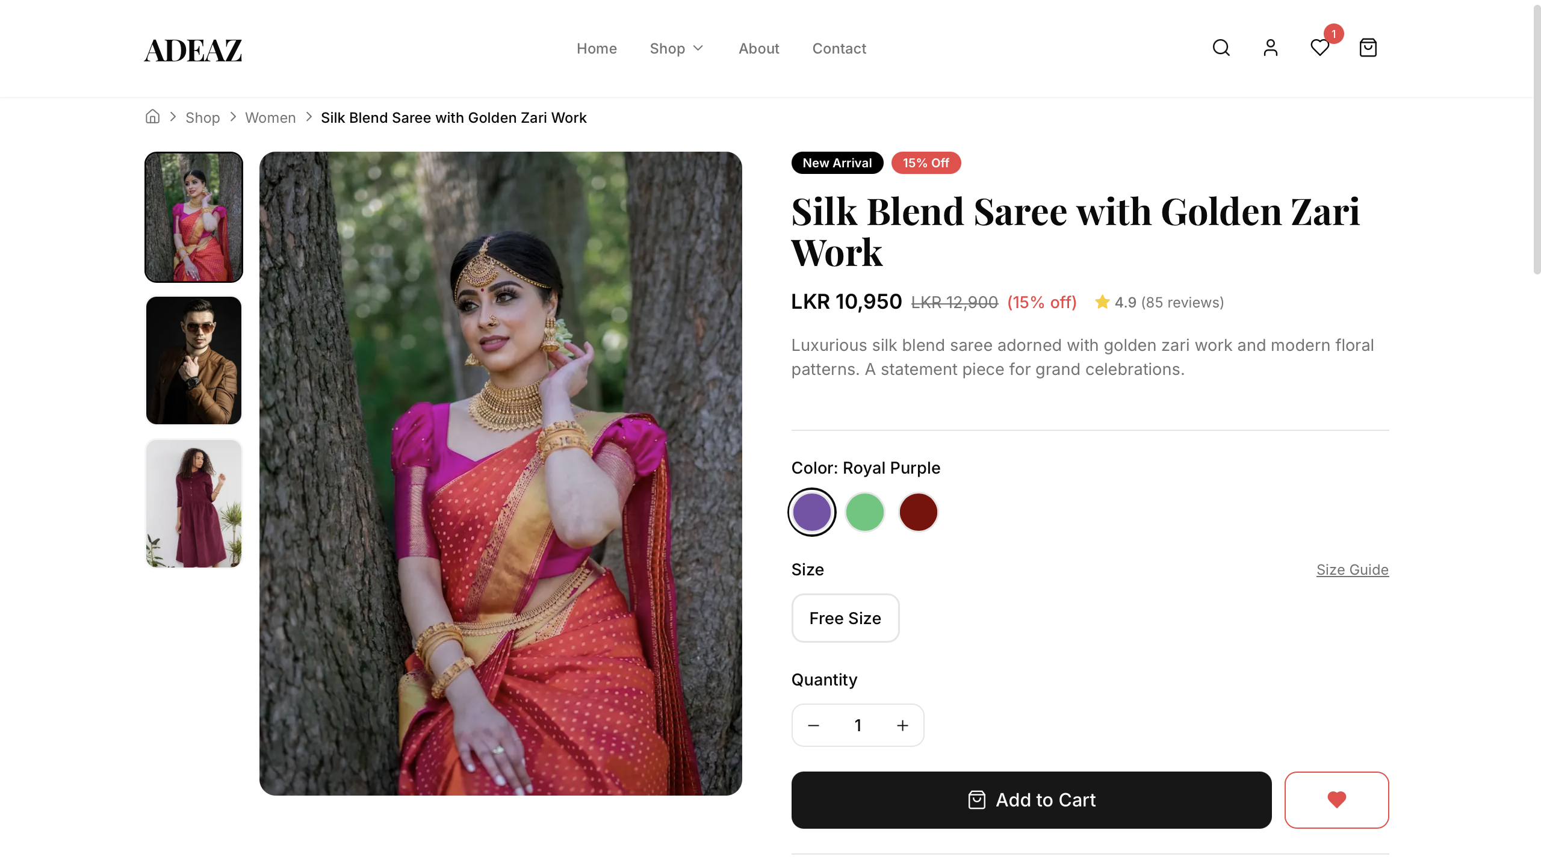Open the Size Guide link
The width and height of the screenshot is (1541, 857).
coord(1352,569)
